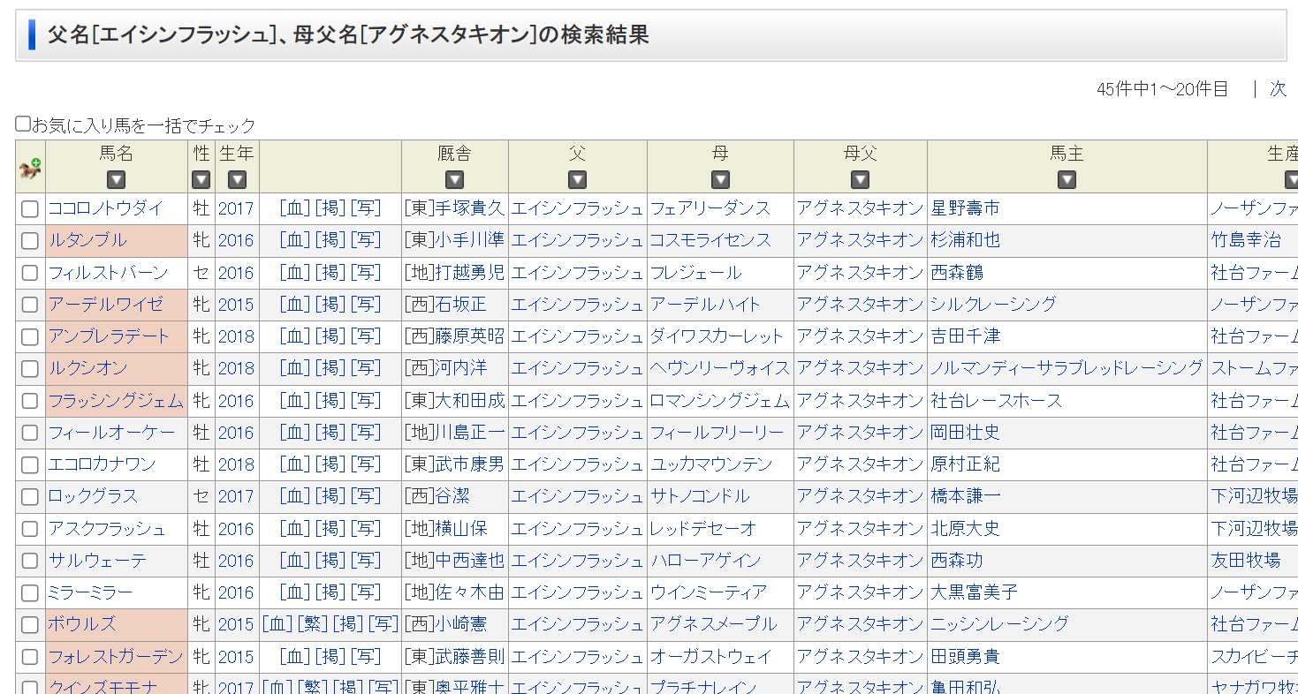Open 母父 アグネスタキオン link in ルクシオン row

point(860,368)
